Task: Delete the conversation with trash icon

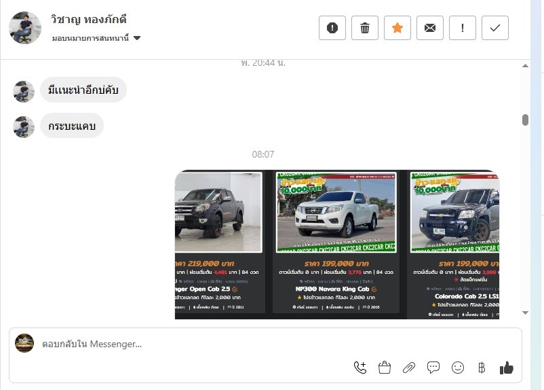Action: (365, 28)
